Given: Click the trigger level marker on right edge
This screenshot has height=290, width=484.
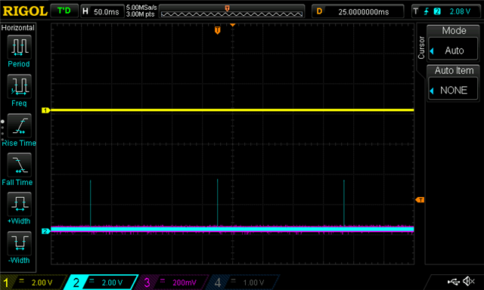Looking at the screenshot, I should click(x=420, y=200).
